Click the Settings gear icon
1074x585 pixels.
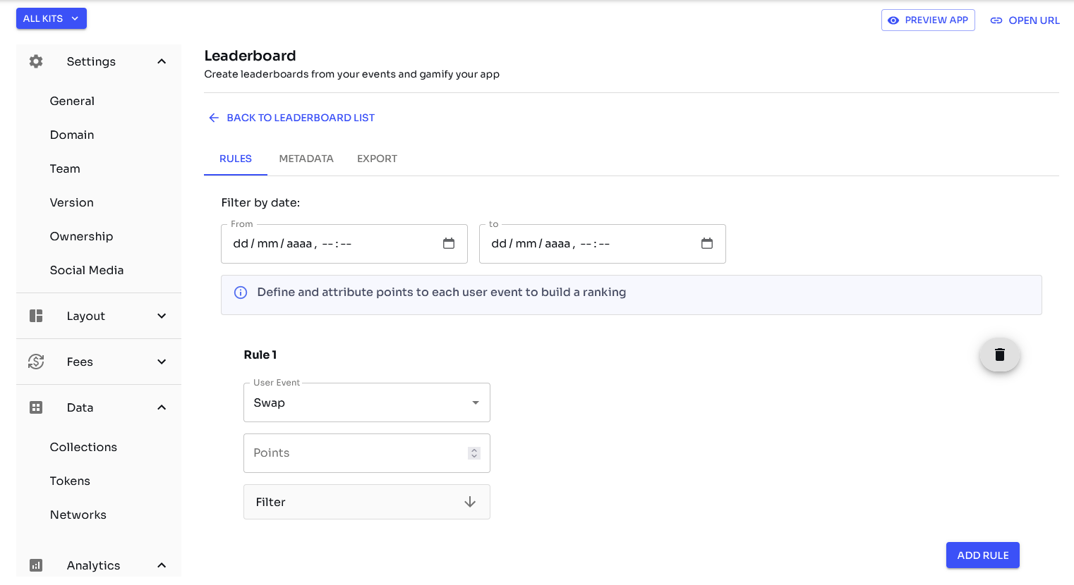36,61
